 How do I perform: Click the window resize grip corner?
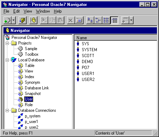[x=155, y=133]
